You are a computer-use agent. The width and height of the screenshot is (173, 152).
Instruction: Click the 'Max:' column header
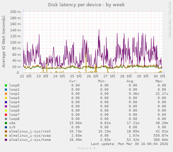click(x=159, y=81)
